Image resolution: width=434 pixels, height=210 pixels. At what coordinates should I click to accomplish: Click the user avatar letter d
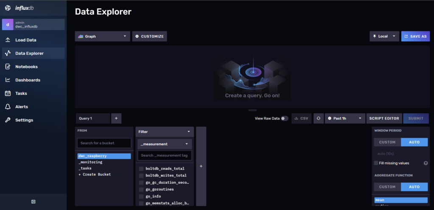[x=8, y=24]
